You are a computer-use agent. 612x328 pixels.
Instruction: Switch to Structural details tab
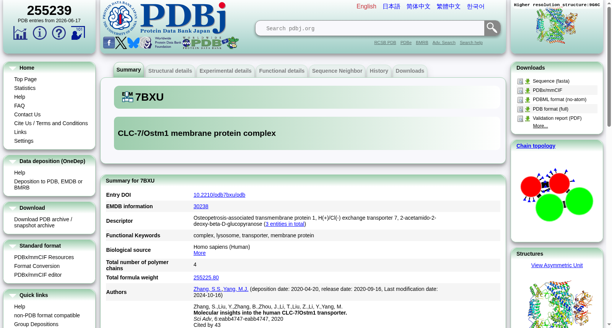pyautogui.click(x=170, y=71)
